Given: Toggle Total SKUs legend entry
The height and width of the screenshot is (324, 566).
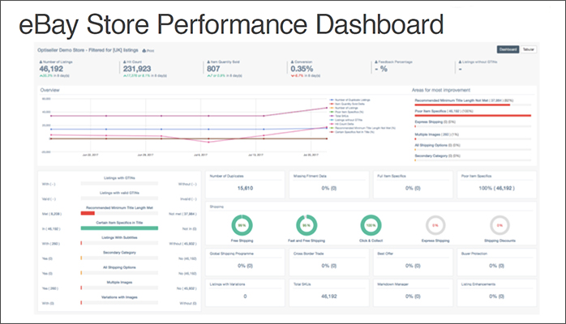Looking at the screenshot, I should 340,116.
